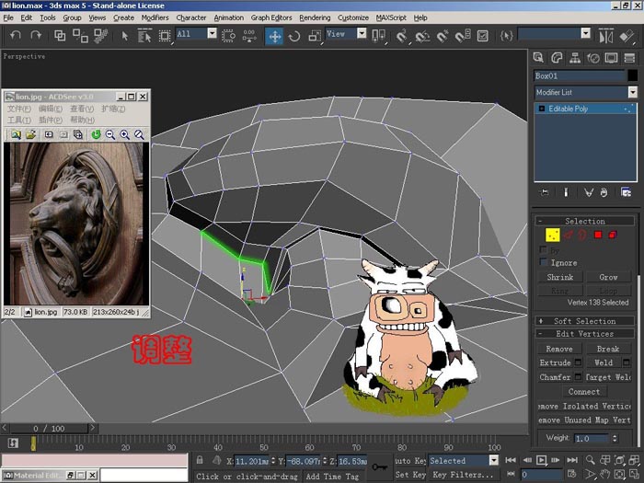Viewport: 644px width, 483px height.
Task: Click Configure Modifier Sets icon
Action: pyautogui.click(x=626, y=192)
